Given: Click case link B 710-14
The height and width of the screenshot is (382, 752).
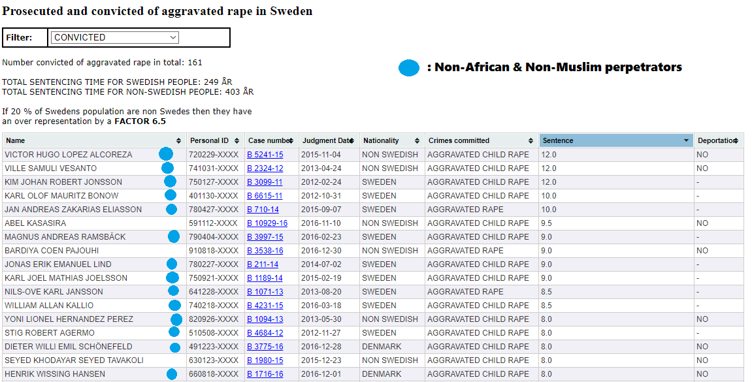Looking at the screenshot, I should [263, 210].
